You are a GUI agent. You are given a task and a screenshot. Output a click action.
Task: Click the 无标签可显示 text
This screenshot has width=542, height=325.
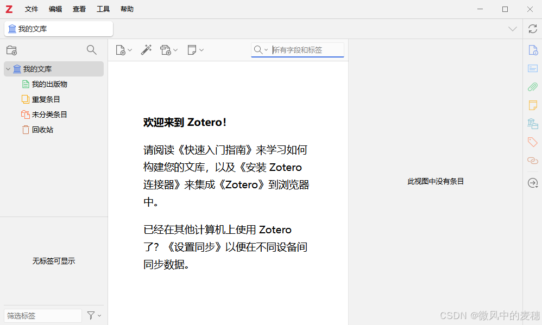54,262
